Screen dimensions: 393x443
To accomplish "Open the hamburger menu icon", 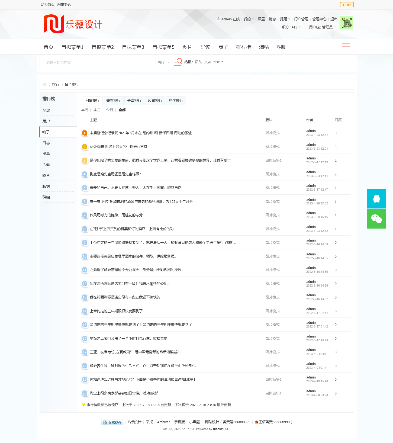I will click(x=346, y=47).
